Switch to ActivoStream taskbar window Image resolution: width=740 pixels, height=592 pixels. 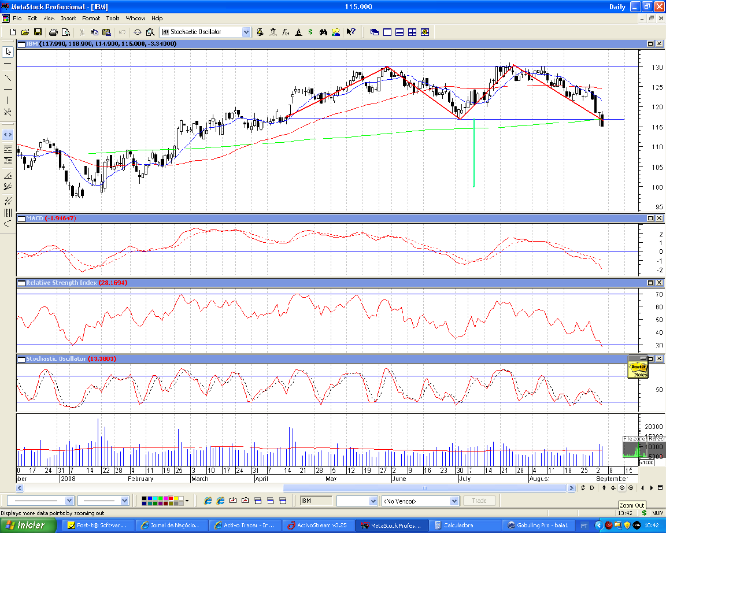pyautogui.click(x=318, y=525)
